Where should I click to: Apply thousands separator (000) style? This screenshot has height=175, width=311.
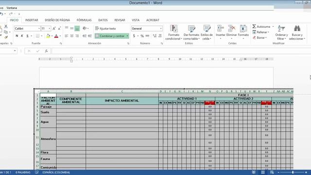tap(147, 36)
